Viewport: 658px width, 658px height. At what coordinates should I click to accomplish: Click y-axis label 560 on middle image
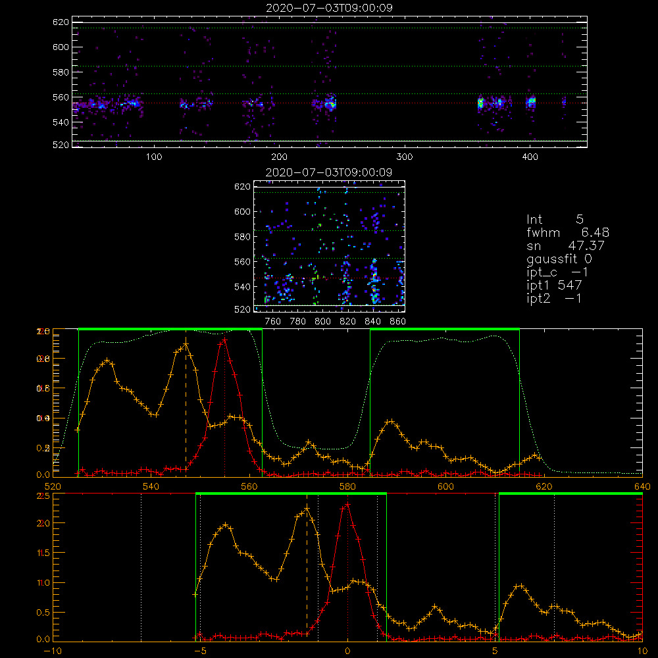[243, 262]
